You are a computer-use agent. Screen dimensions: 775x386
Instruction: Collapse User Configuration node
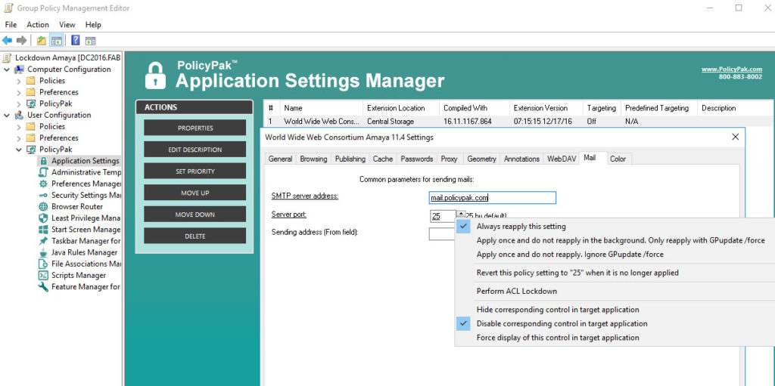pyautogui.click(x=7, y=115)
